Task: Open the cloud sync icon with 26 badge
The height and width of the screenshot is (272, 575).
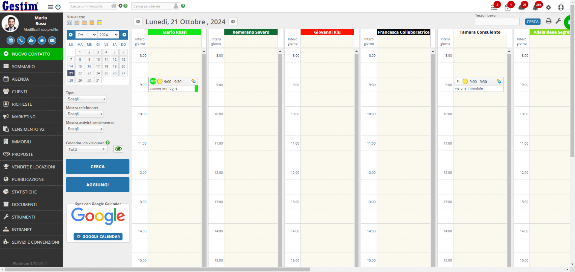Action: (x=522, y=8)
